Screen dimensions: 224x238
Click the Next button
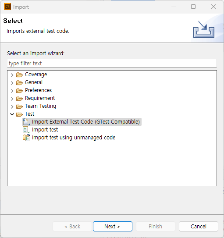[x=113, y=226]
